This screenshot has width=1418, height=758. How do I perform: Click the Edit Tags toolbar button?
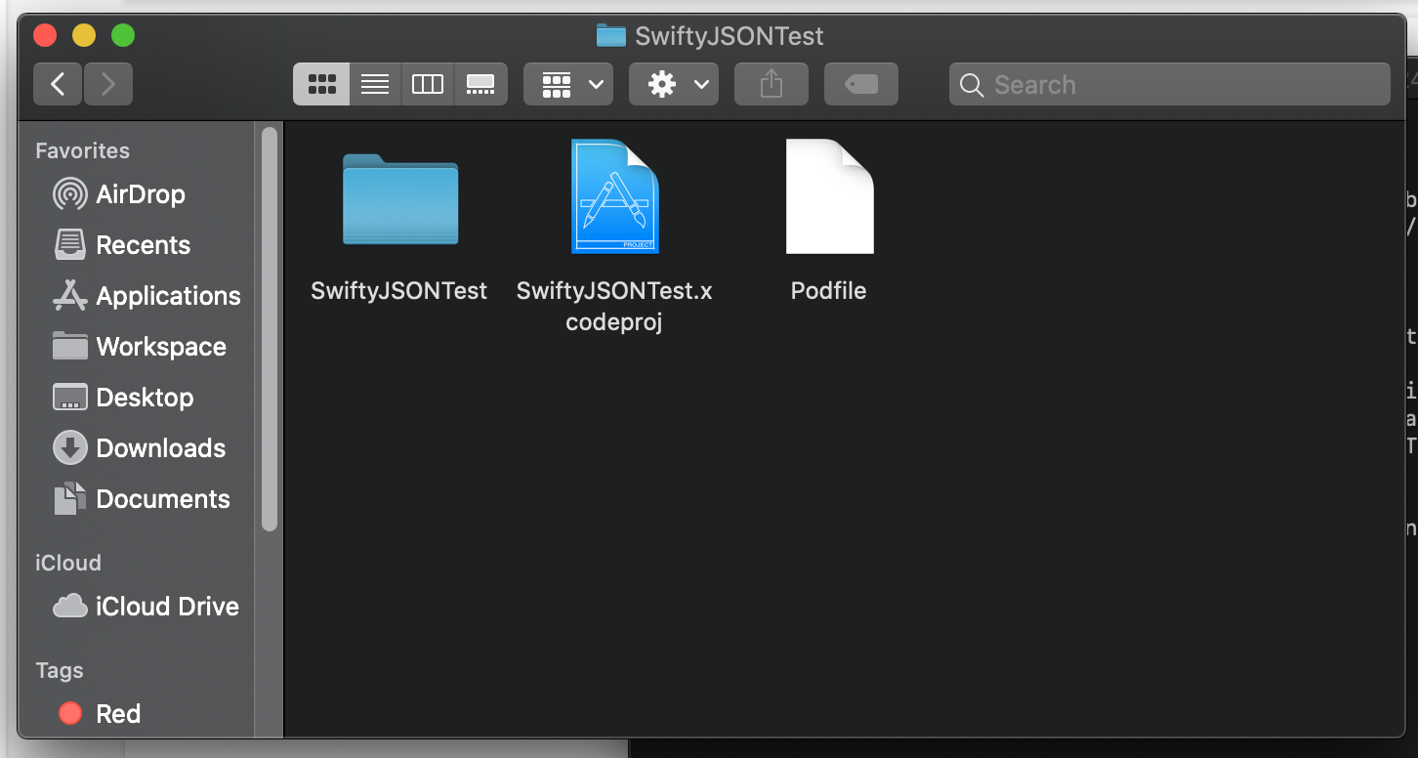click(x=861, y=85)
